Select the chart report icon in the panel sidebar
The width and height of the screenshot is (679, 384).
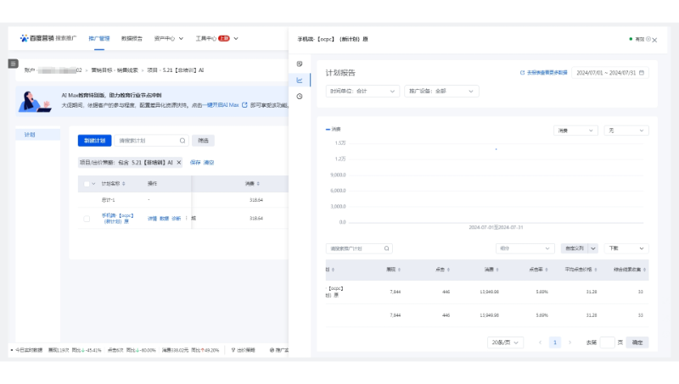pyautogui.click(x=300, y=80)
